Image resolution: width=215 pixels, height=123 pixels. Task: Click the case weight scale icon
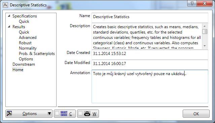(87, 114)
